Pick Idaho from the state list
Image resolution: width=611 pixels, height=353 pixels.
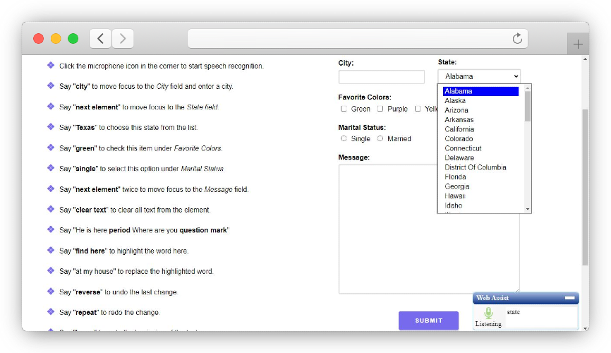(480, 205)
